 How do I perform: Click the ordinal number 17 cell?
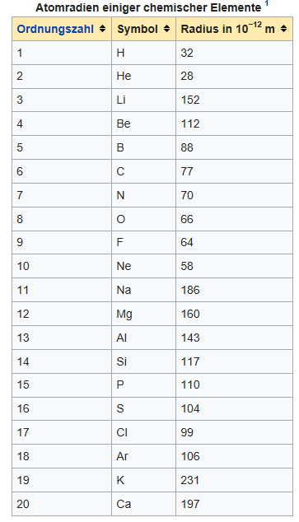point(62,432)
